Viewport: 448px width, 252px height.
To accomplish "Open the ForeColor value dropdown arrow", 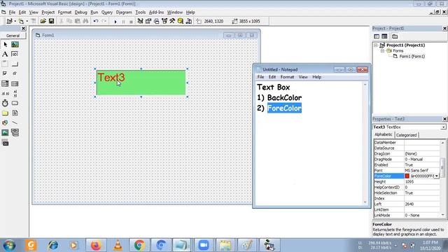I will 437,176.
